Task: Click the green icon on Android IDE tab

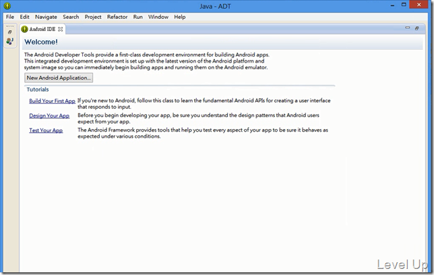Action: tap(25, 29)
